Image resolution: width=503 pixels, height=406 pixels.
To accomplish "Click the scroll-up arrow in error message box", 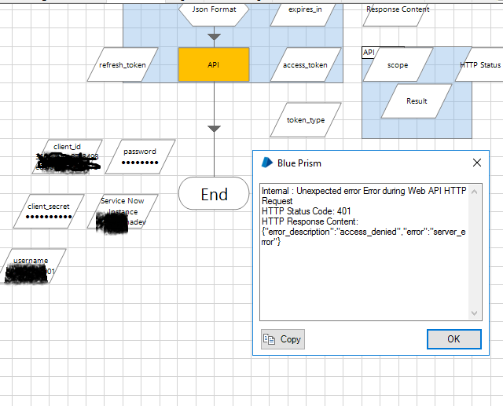I will 475,192.
